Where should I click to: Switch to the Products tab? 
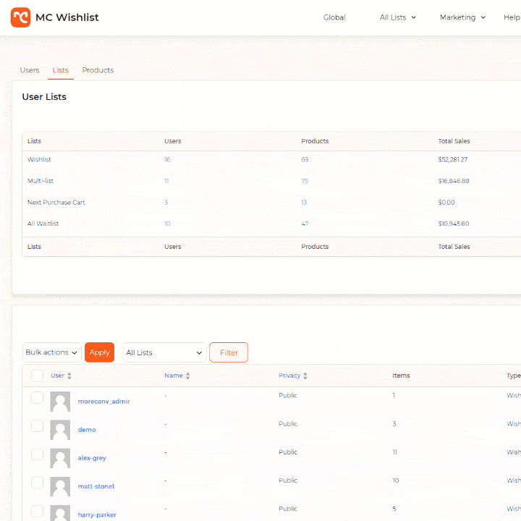[x=98, y=70]
